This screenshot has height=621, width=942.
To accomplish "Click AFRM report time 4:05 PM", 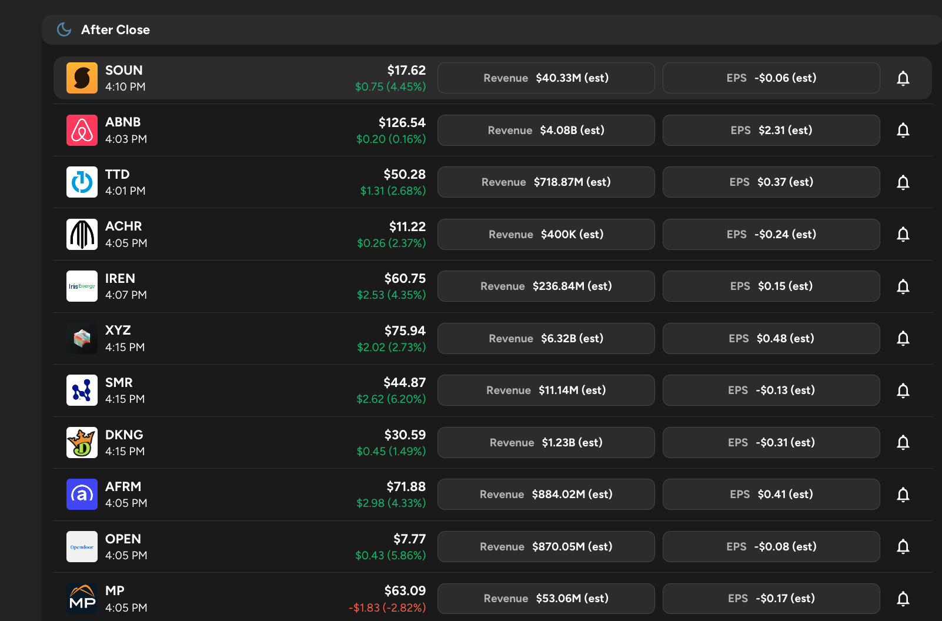I will (126, 503).
